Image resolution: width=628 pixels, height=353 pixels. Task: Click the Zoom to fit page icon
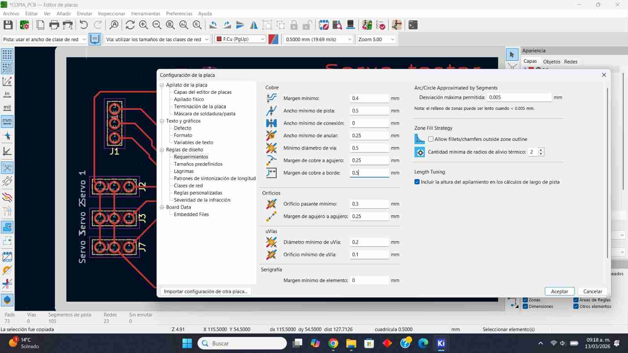coord(170,25)
